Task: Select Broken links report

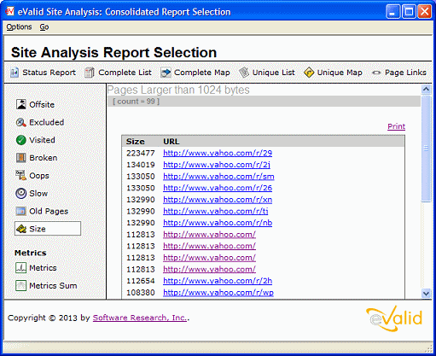Action: [44, 158]
